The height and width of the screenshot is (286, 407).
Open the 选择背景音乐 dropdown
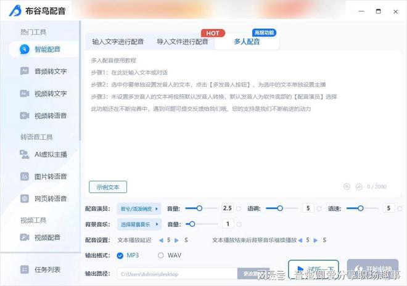pyautogui.click(x=139, y=224)
